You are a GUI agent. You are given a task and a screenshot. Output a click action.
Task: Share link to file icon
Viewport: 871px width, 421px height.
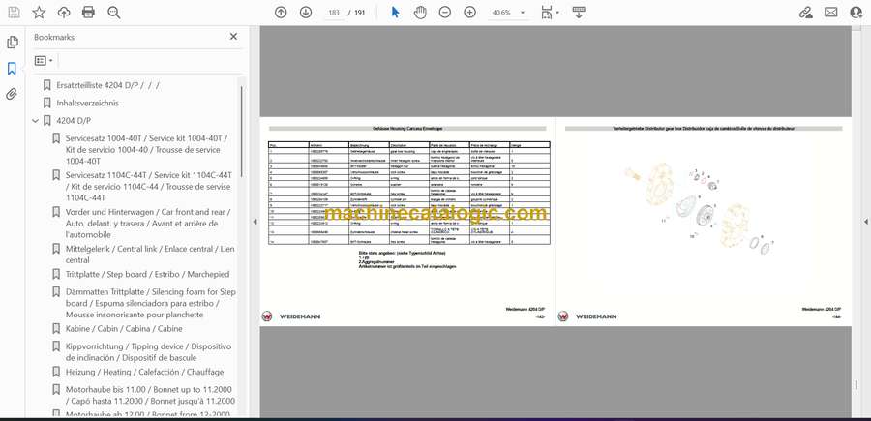tap(806, 13)
